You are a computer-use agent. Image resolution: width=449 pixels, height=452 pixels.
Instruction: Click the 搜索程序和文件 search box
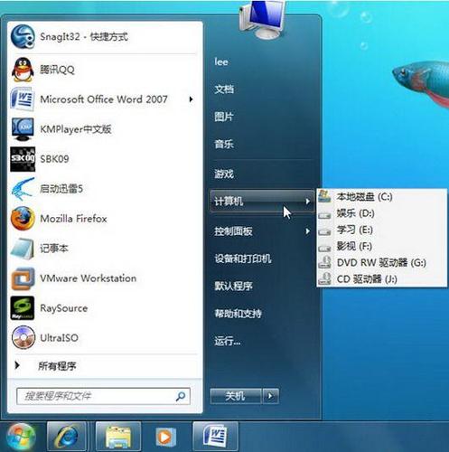103,396
